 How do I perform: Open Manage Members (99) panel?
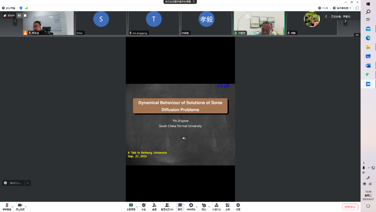(x=167, y=206)
